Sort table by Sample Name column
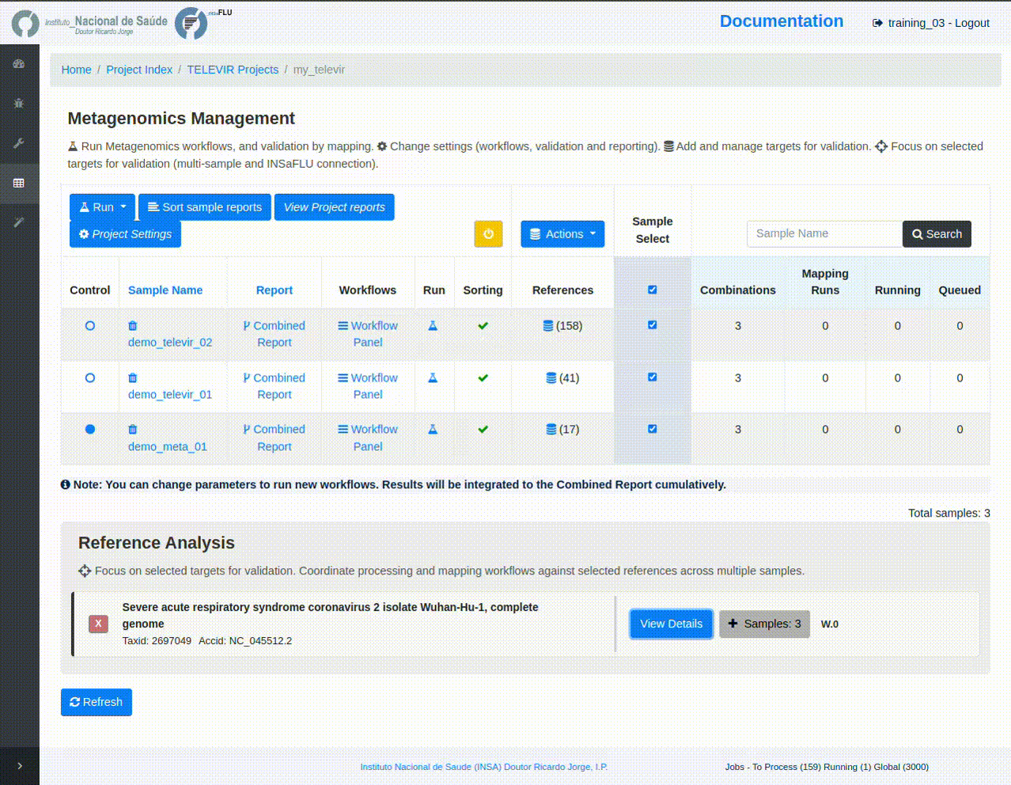The image size is (1011, 785). click(x=165, y=290)
